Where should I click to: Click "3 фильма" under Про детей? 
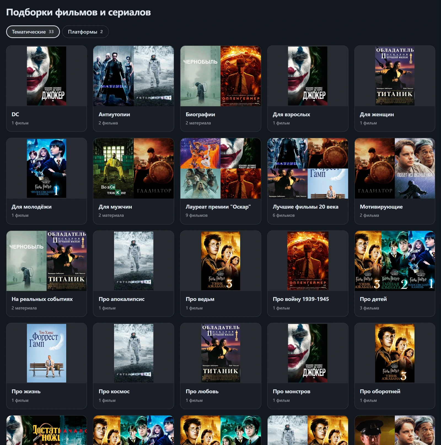pyautogui.click(x=369, y=308)
